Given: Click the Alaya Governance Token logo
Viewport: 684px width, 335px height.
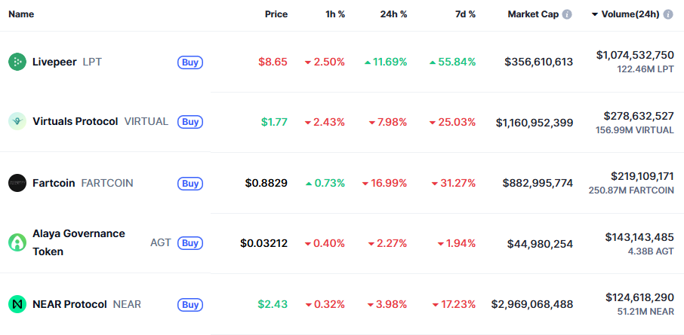Looking at the screenshot, I should point(17,242).
